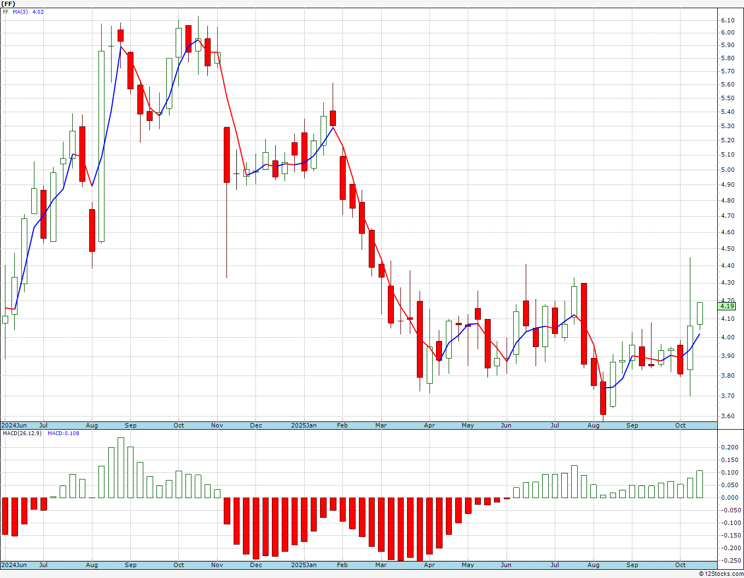The width and height of the screenshot is (744, 578).
Task: Select "Apr" on the price chart date axis
Action: tap(429, 425)
